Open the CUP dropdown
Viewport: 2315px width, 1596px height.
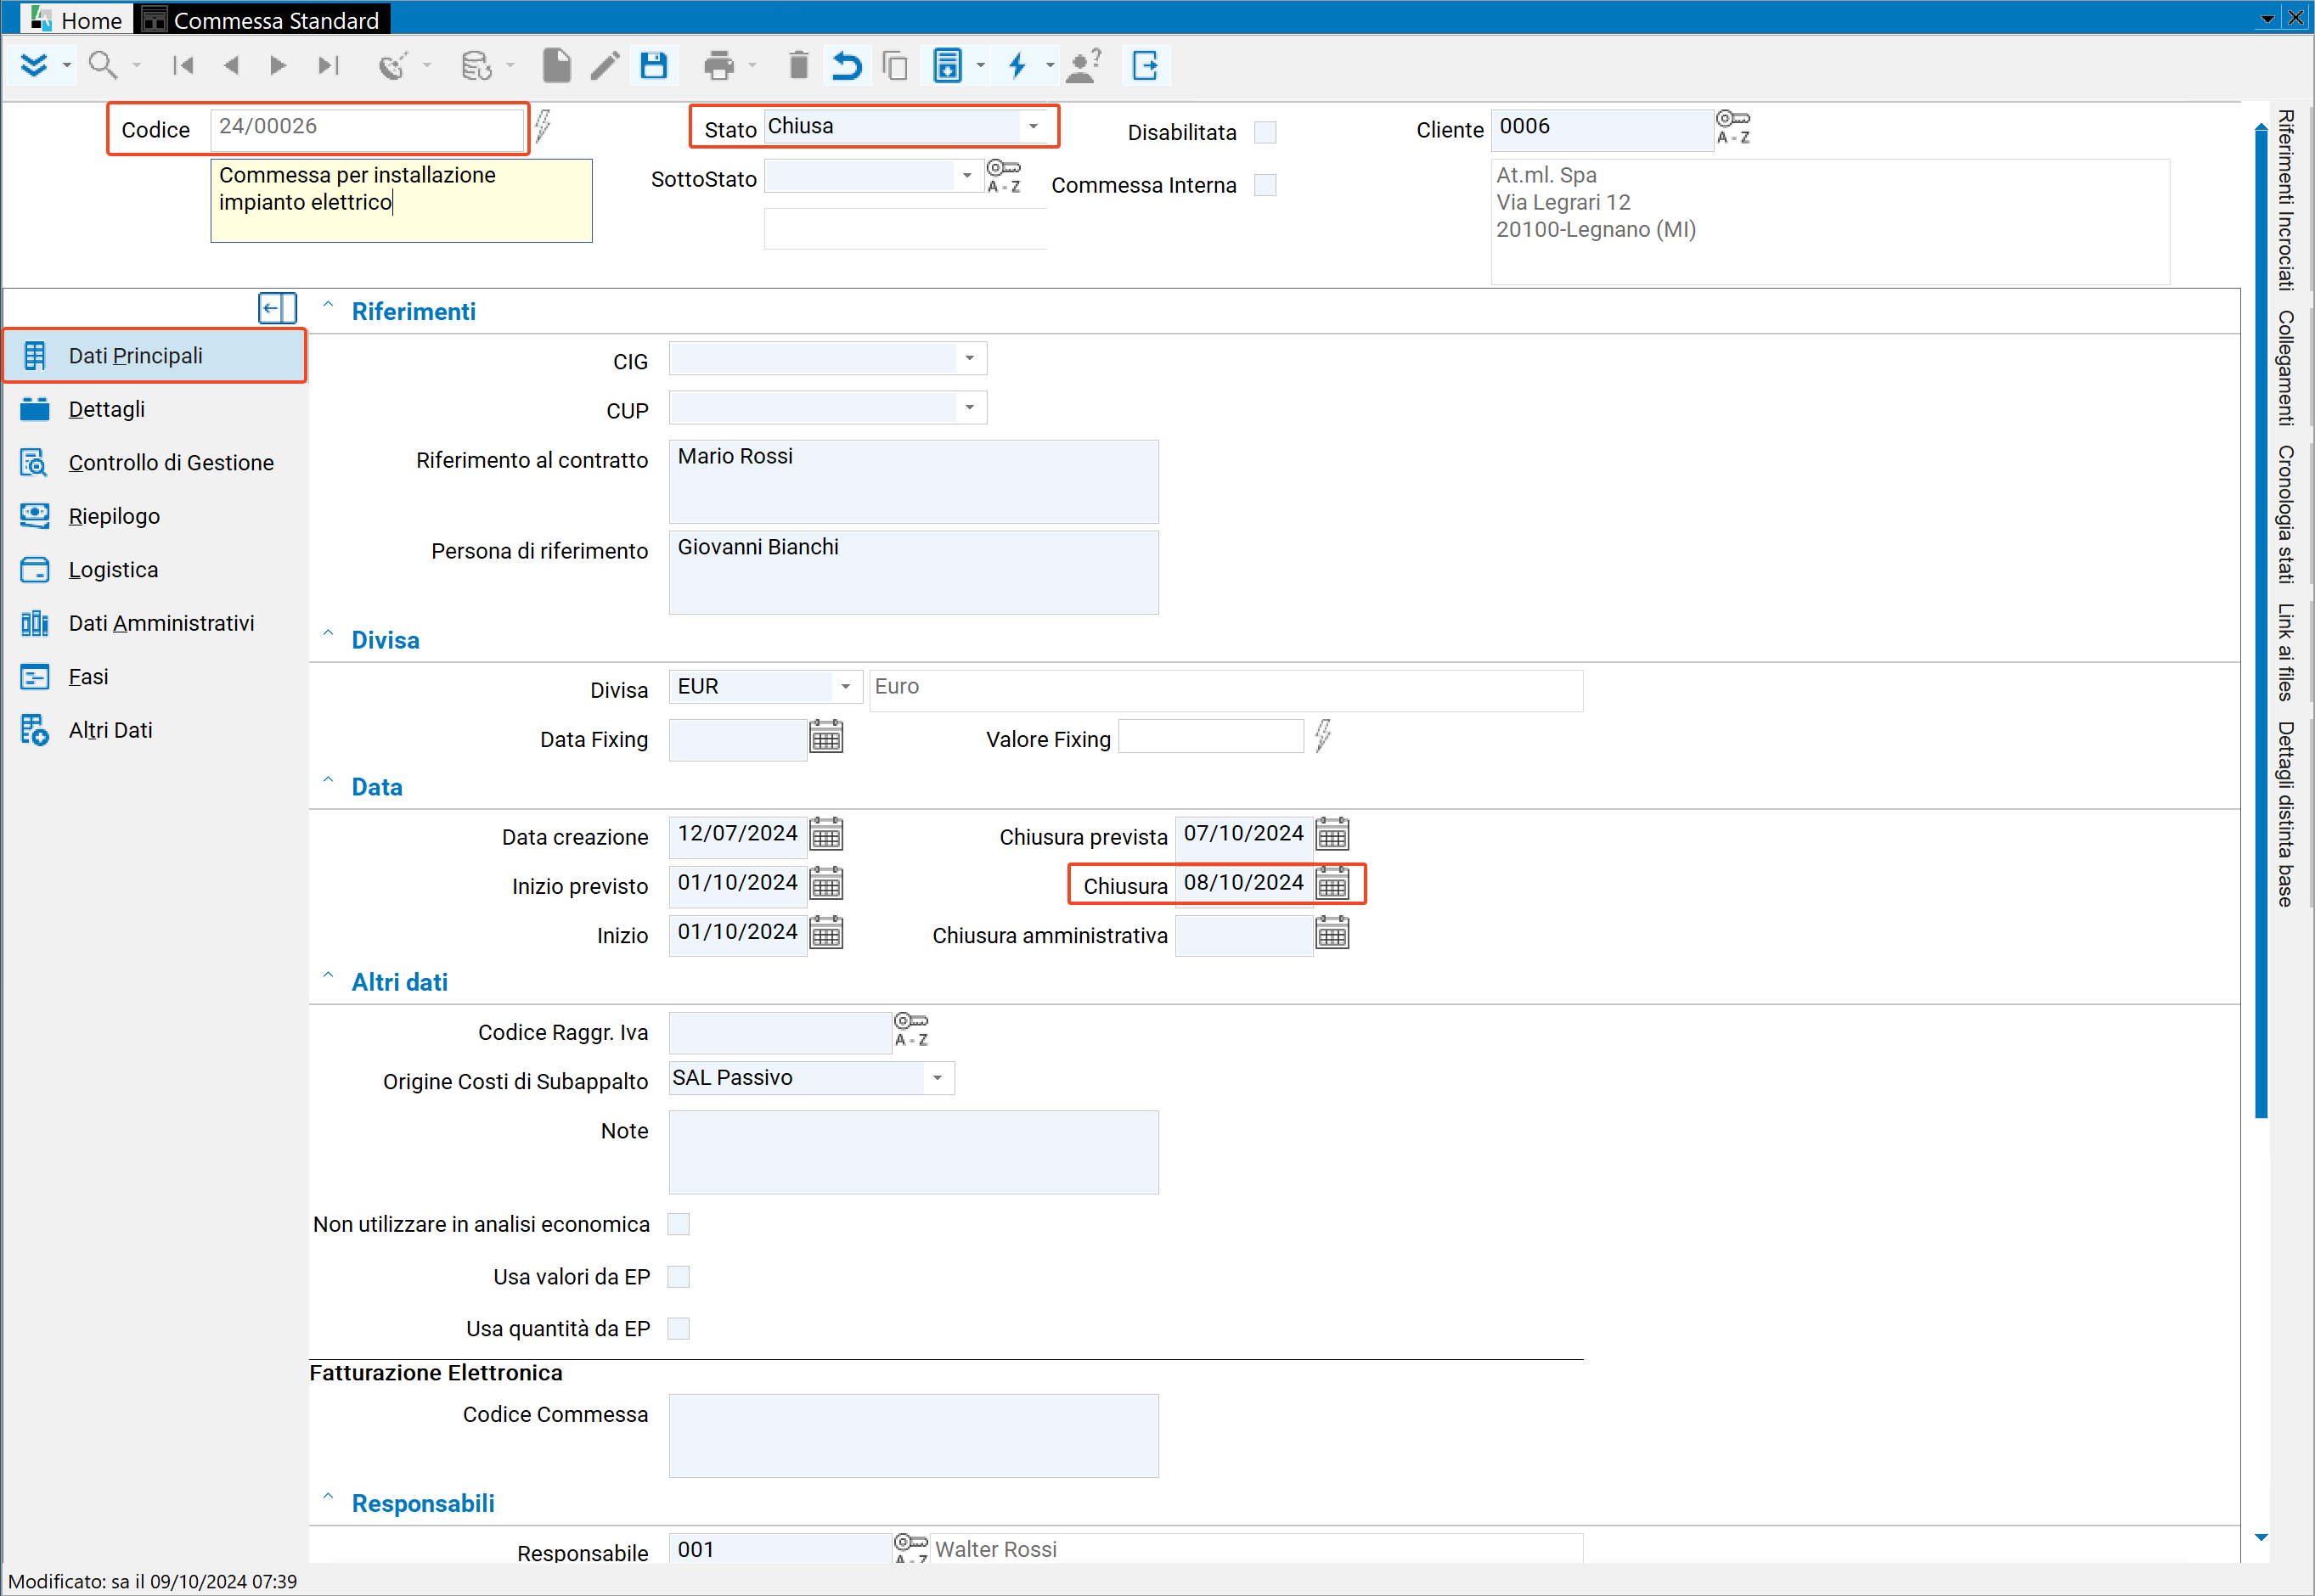point(970,407)
